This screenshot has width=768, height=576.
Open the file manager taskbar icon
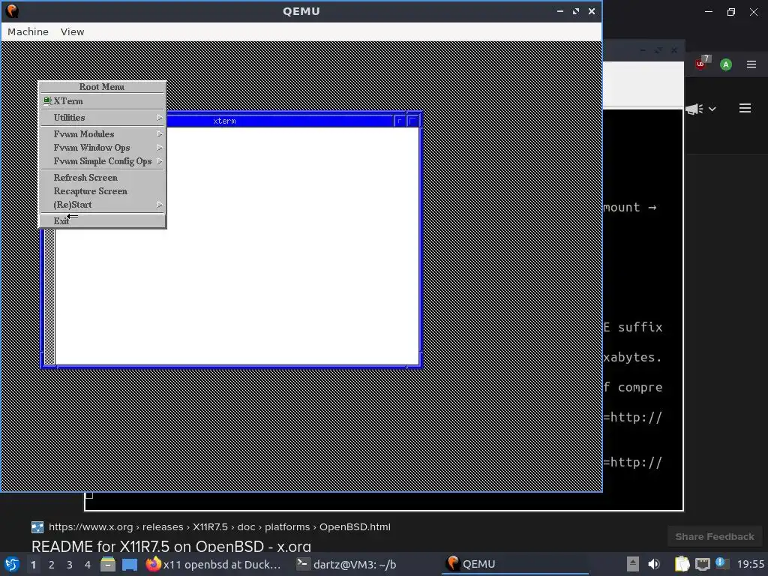[108, 564]
